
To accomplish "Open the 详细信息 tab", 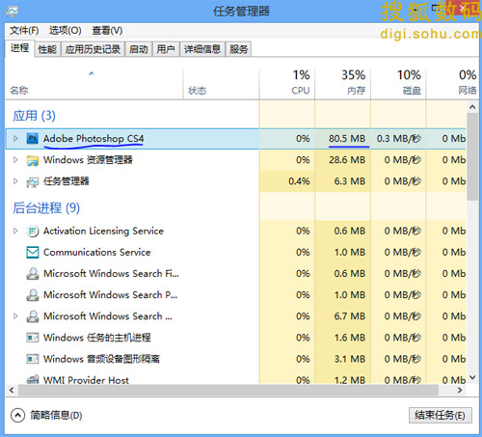I will [202, 49].
